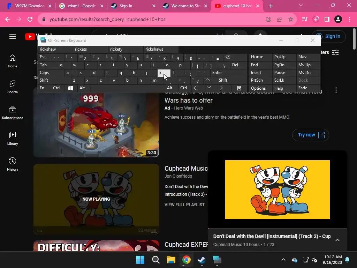Viewport: 357px width, 268px height.
Task: Open History in YouTube sidebar
Action: click(13, 164)
